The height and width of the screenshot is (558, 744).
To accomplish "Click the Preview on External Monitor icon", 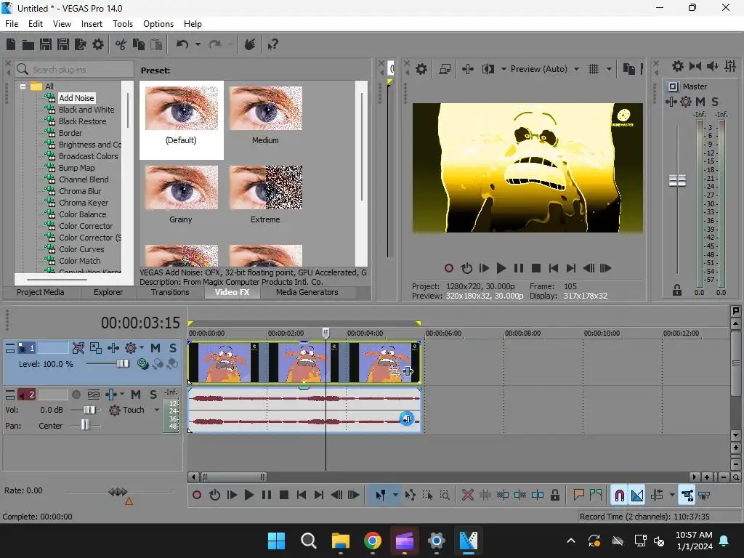I will (445, 69).
